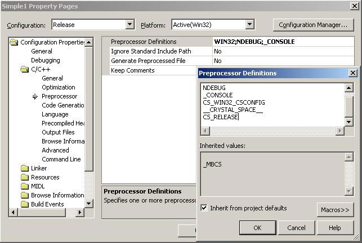Open the Configuration Manager

(x=313, y=25)
